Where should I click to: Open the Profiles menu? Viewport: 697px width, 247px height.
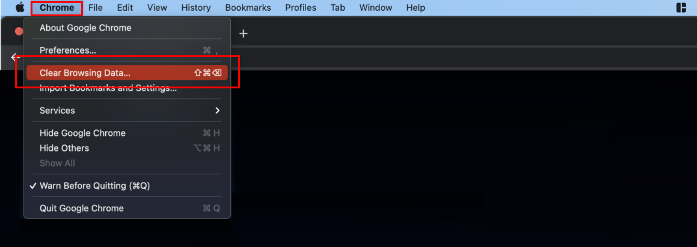point(301,8)
